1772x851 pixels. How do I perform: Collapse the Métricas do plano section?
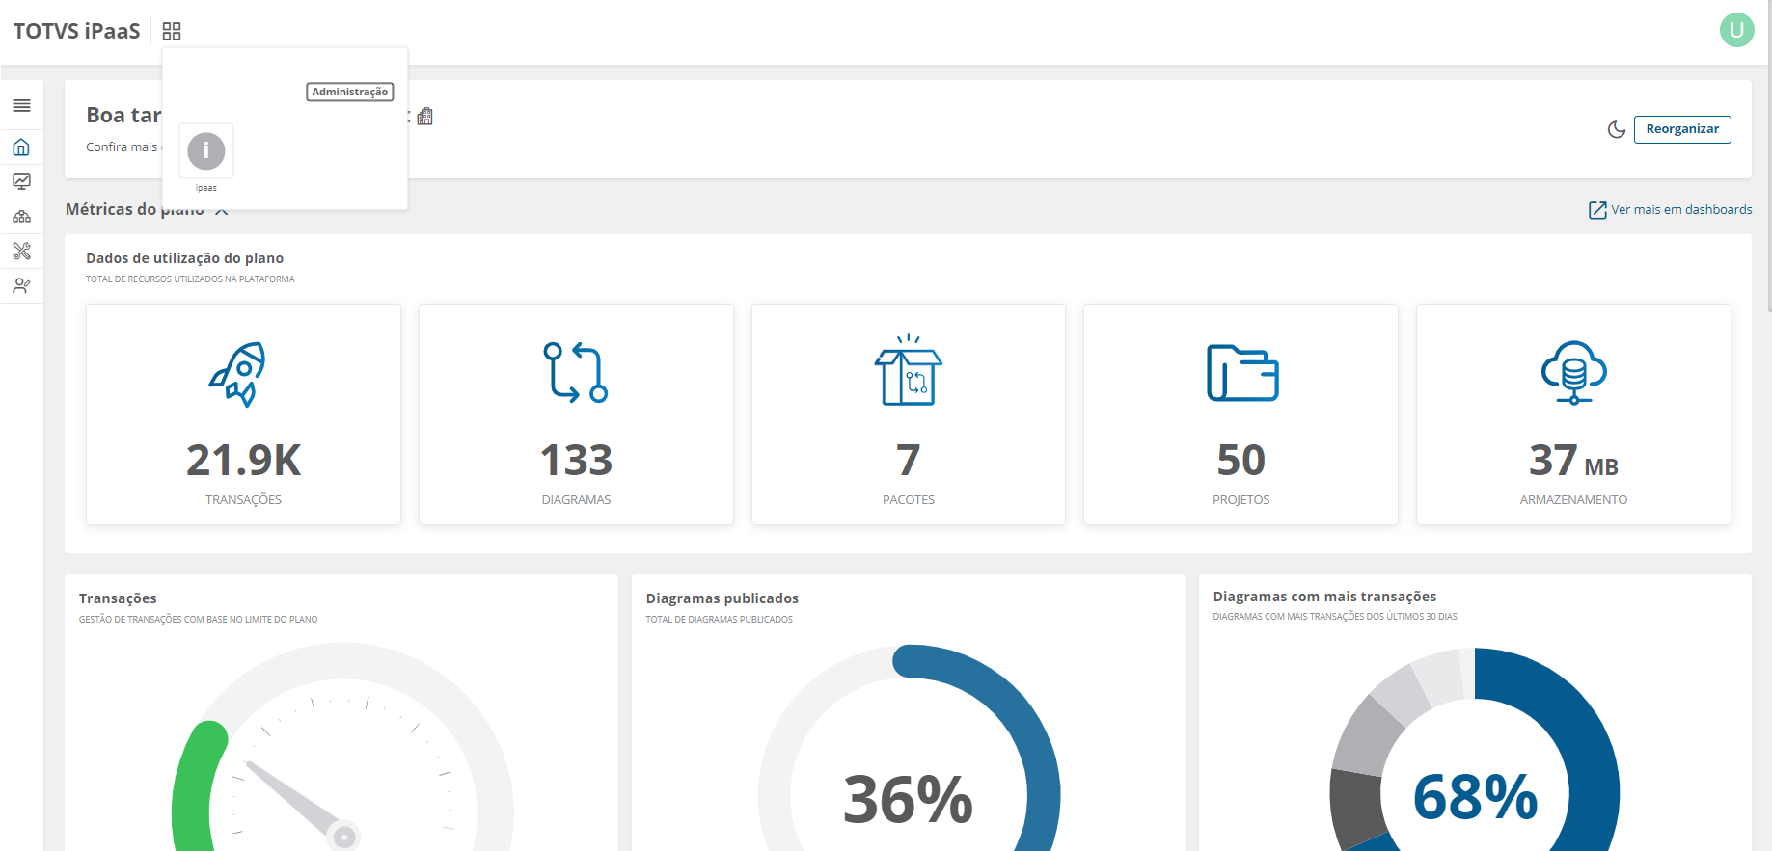(x=222, y=210)
